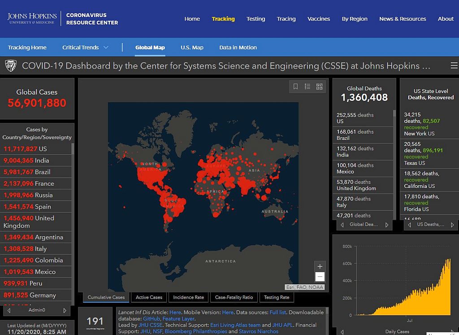This screenshot has width=459, height=335.
Task: Switch map to Active Cases
Action: [149, 297]
